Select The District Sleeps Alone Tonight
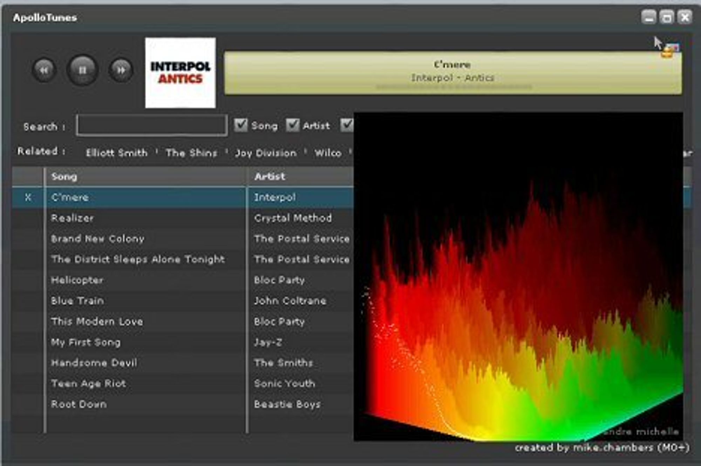The image size is (701, 466). click(x=138, y=259)
